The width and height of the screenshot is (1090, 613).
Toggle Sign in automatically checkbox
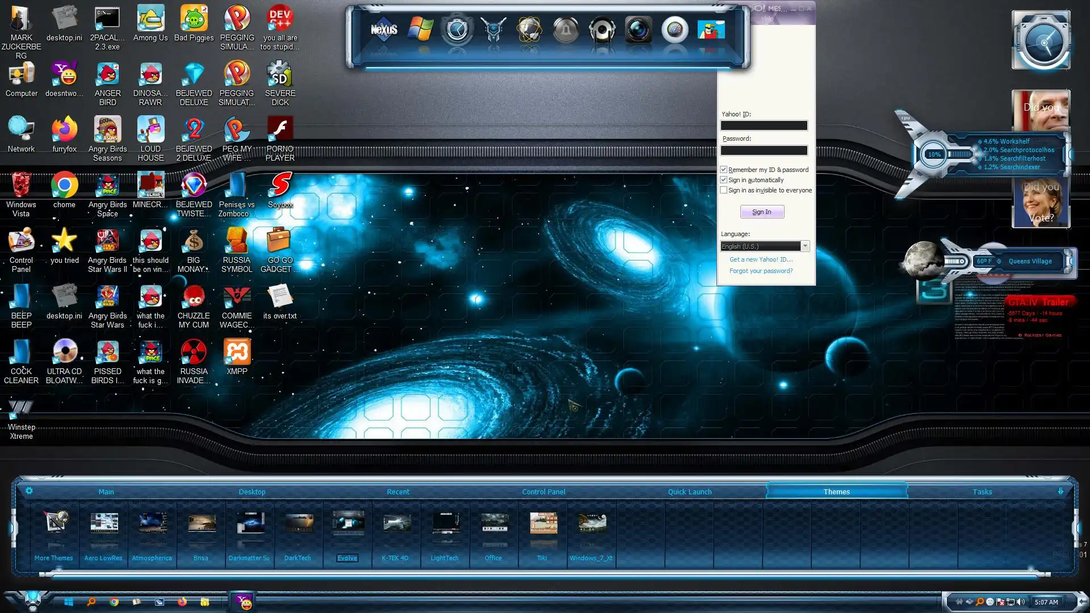(724, 180)
